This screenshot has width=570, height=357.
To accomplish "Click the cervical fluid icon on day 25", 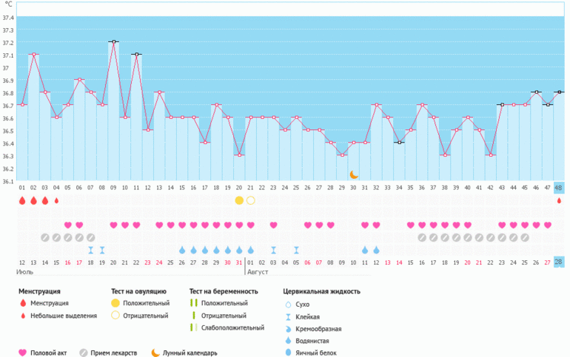I will 296,250.
